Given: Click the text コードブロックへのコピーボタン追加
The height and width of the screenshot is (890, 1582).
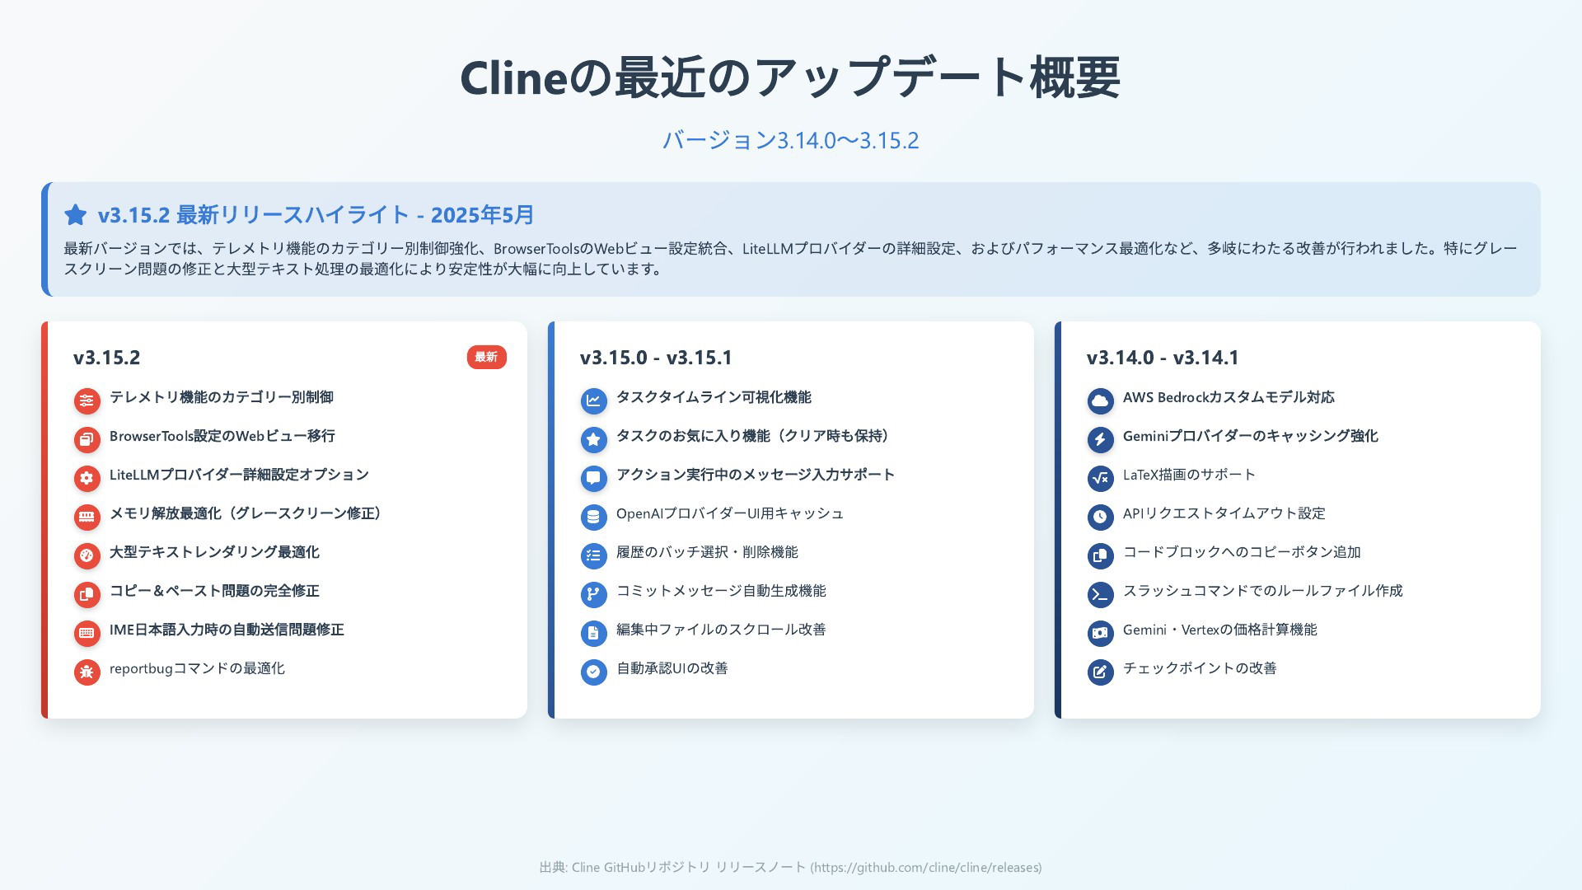Looking at the screenshot, I should click(1242, 552).
